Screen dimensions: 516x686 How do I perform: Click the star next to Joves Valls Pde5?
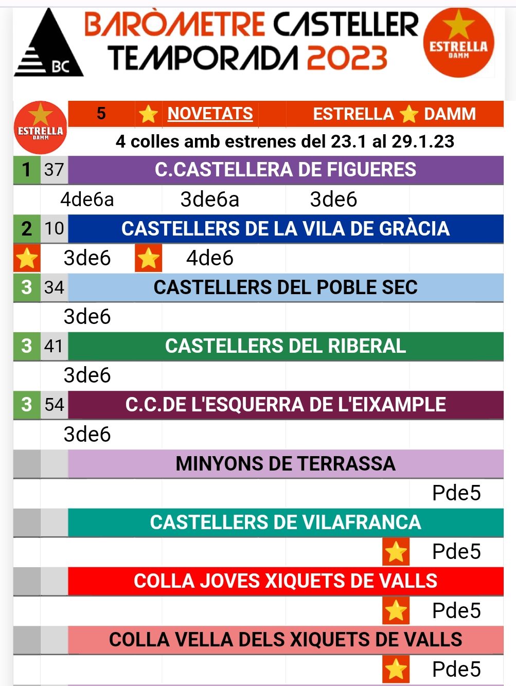point(396,610)
